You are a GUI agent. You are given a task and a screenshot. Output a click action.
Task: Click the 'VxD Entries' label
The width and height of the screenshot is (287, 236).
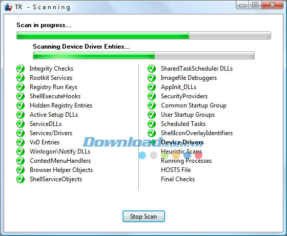click(x=45, y=142)
